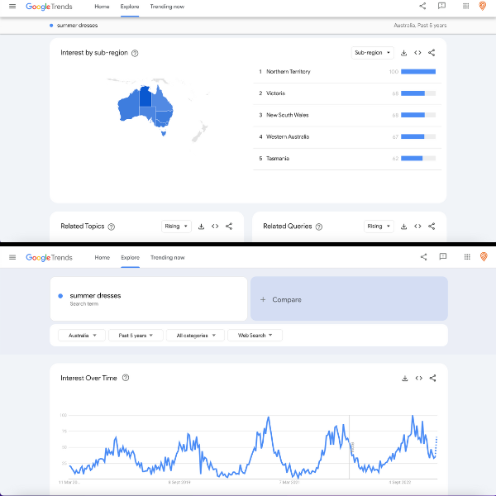
Task: Change the Australia region filter
Action: (82, 336)
